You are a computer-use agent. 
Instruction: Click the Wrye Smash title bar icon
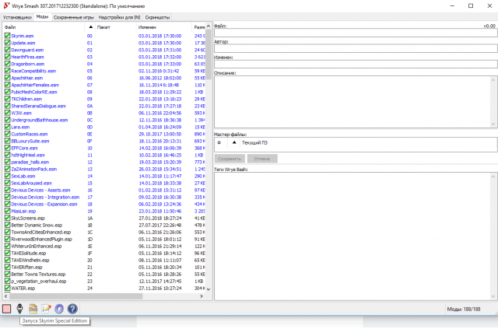point(6,5)
